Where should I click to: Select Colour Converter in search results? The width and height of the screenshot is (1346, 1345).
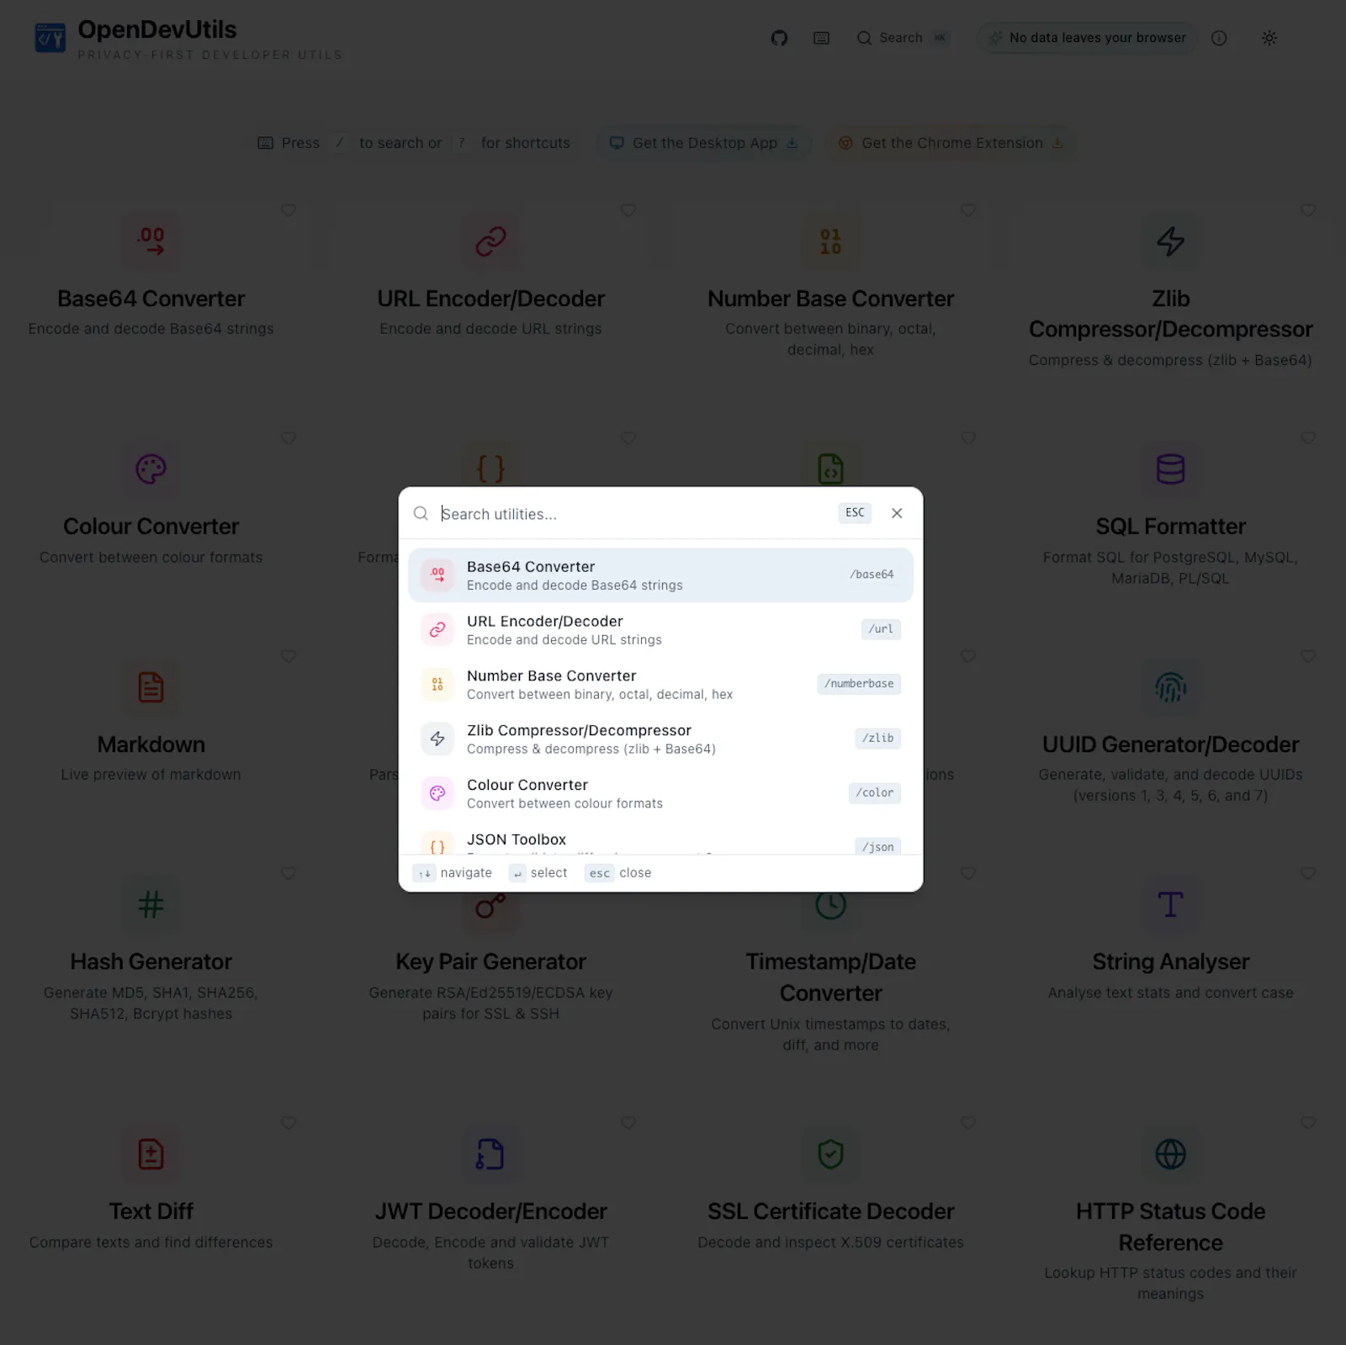click(x=660, y=793)
